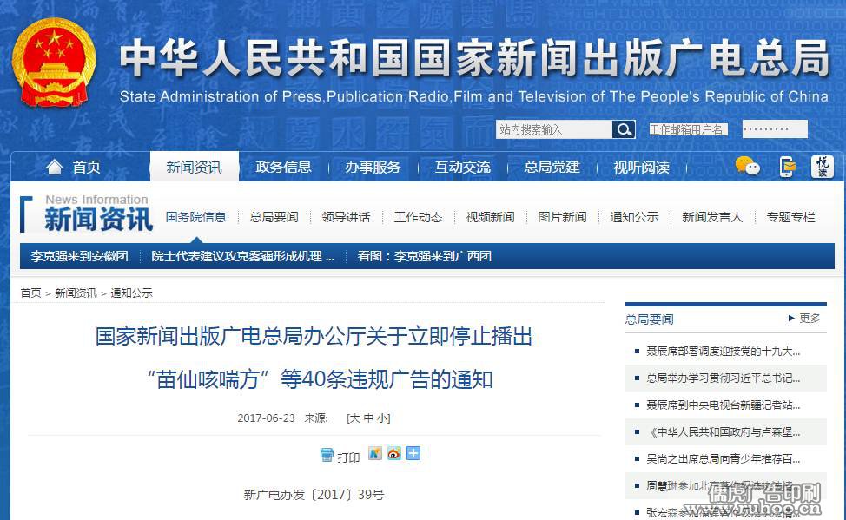The height and width of the screenshot is (520, 846).
Task: Set the article font size to 大
Action: pos(354,418)
